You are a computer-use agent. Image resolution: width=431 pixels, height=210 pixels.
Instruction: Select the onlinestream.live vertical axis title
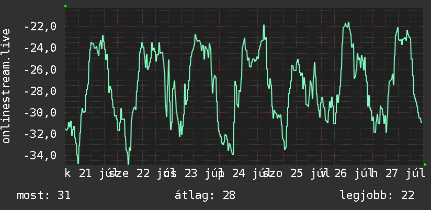6,86
